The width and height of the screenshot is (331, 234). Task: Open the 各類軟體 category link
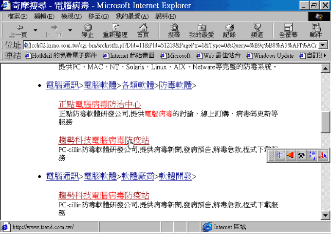(138, 85)
